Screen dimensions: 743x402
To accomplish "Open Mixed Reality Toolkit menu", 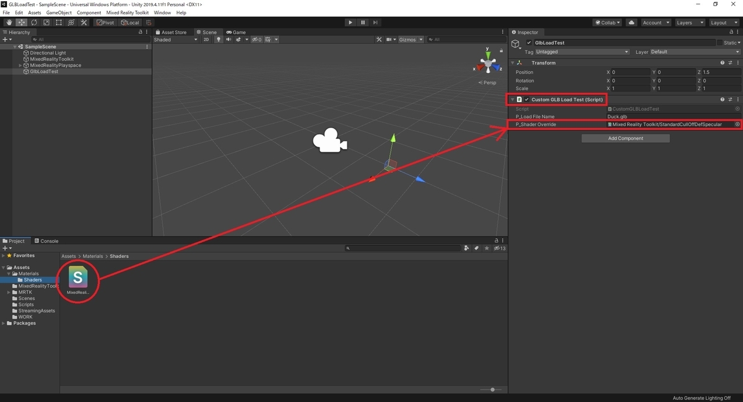I will point(128,12).
